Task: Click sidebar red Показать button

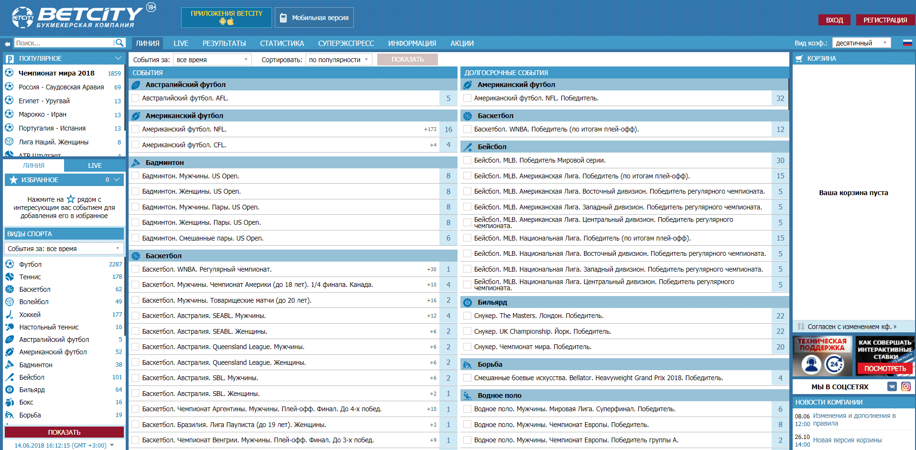Action: tap(64, 432)
